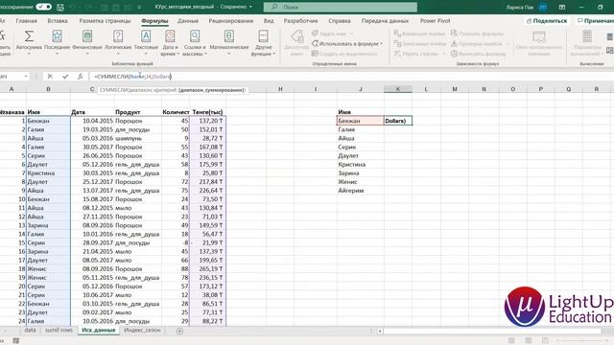Open Recently Used functions icon

point(58,36)
